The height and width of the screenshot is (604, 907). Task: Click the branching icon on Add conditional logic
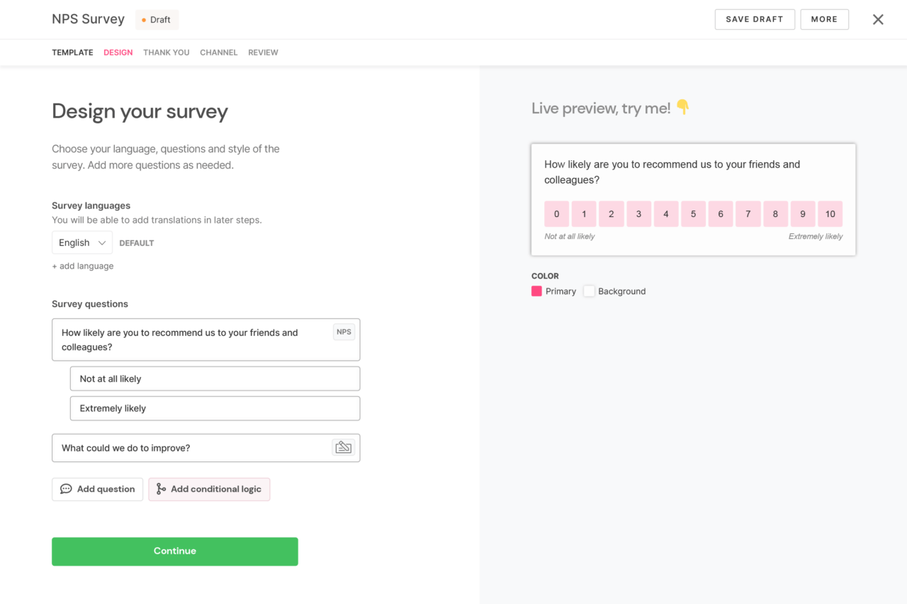(159, 488)
